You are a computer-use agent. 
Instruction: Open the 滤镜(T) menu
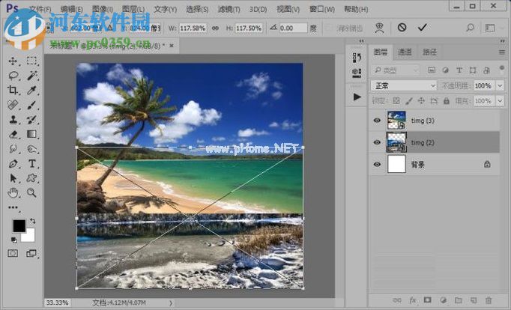click(228, 9)
